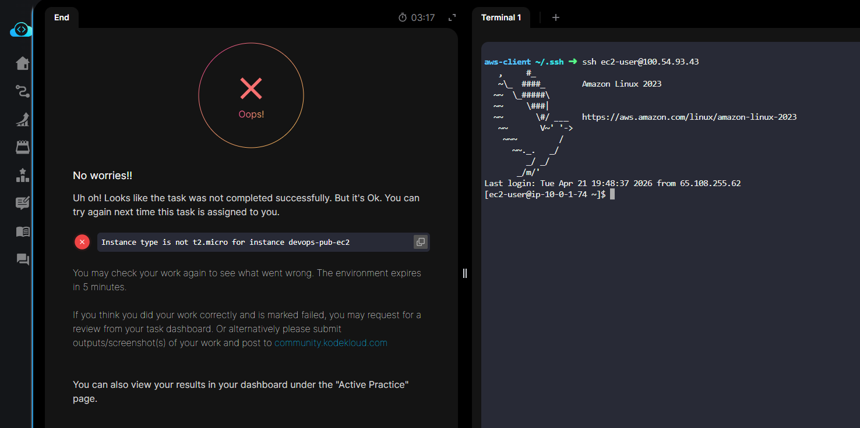Copy the instance type error message

pyautogui.click(x=420, y=242)
